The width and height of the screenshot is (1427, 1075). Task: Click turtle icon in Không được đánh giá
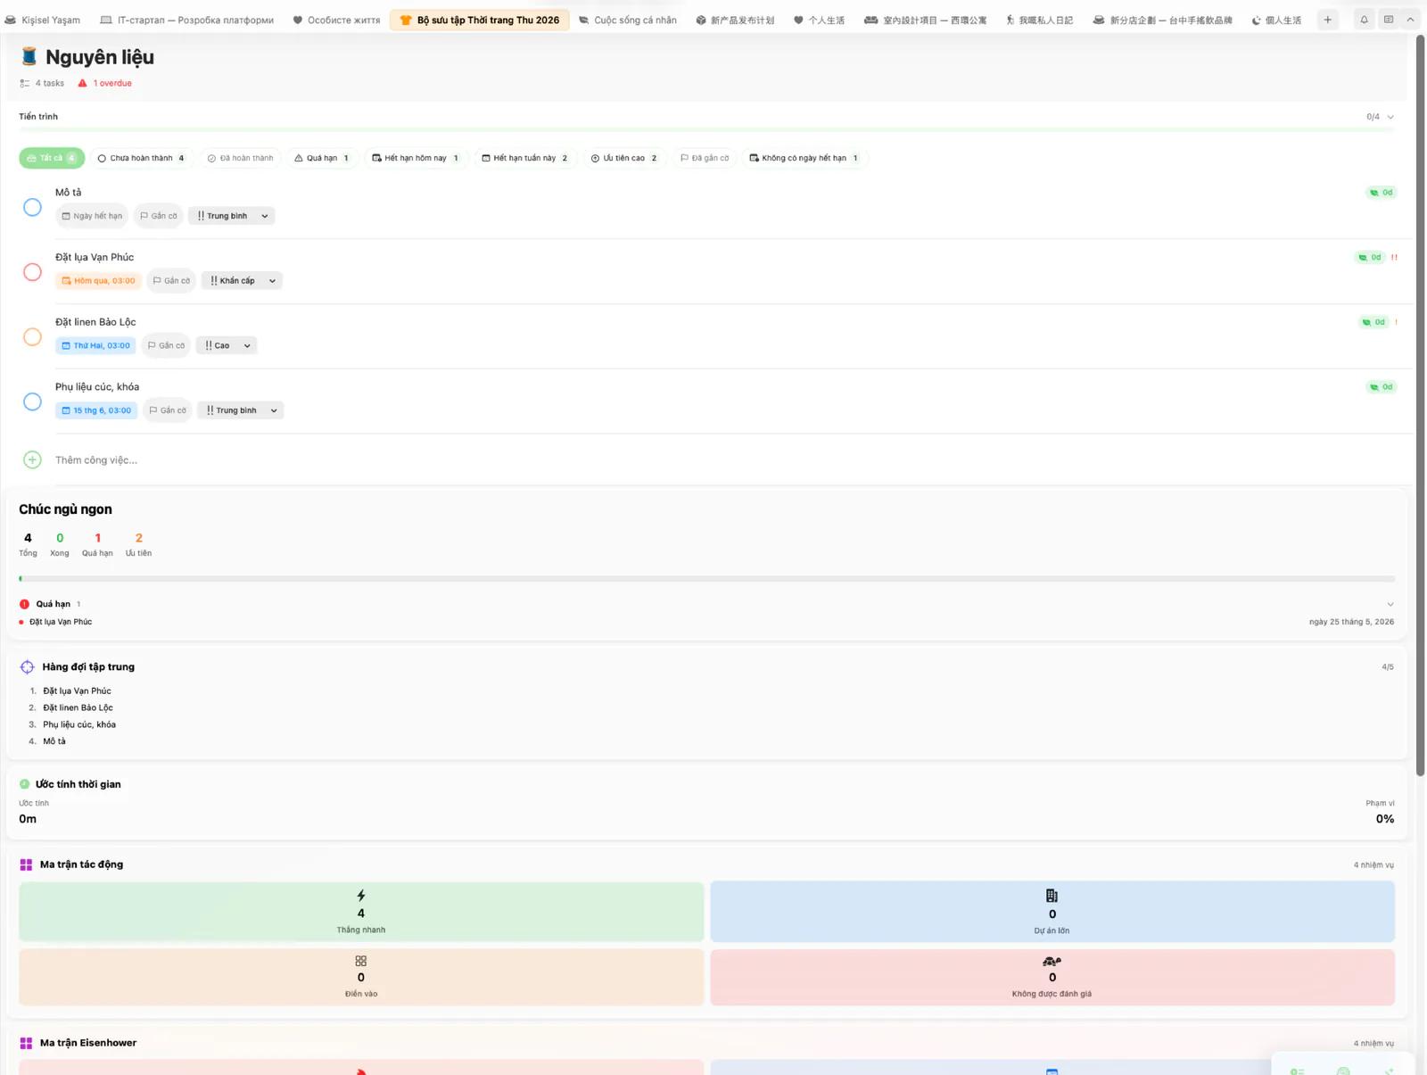click(x=1052, y=961)
